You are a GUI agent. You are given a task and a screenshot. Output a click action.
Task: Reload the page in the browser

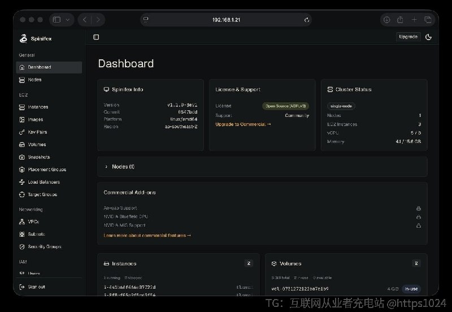coord(307,20)
